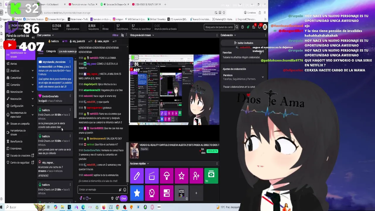This screenshot has height=211, width=375.
Task: Open the inbox icon with badge 4
Action: pyautogui.click(x=254, y=27)
